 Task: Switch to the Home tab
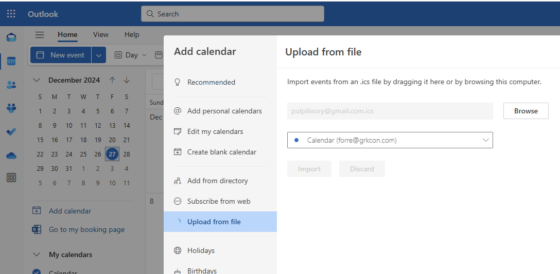point(67,34)
